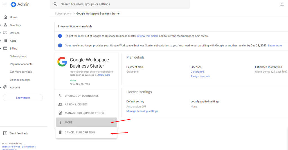Collapse the Billing section
The width and height of the screenshot is (288, 150).
[1, 48]
